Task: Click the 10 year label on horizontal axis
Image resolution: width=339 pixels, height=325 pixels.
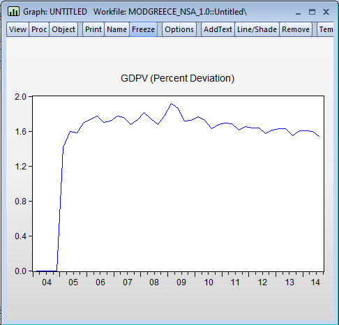Action: [209, 282]
